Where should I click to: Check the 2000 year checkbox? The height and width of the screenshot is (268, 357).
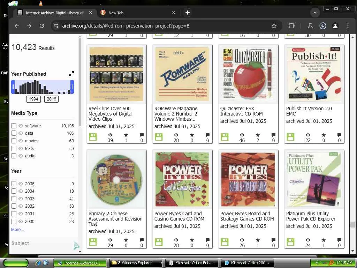click(x=14, y=221)
